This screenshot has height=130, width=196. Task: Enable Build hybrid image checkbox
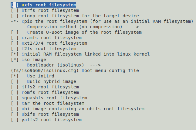coord(15,81)
